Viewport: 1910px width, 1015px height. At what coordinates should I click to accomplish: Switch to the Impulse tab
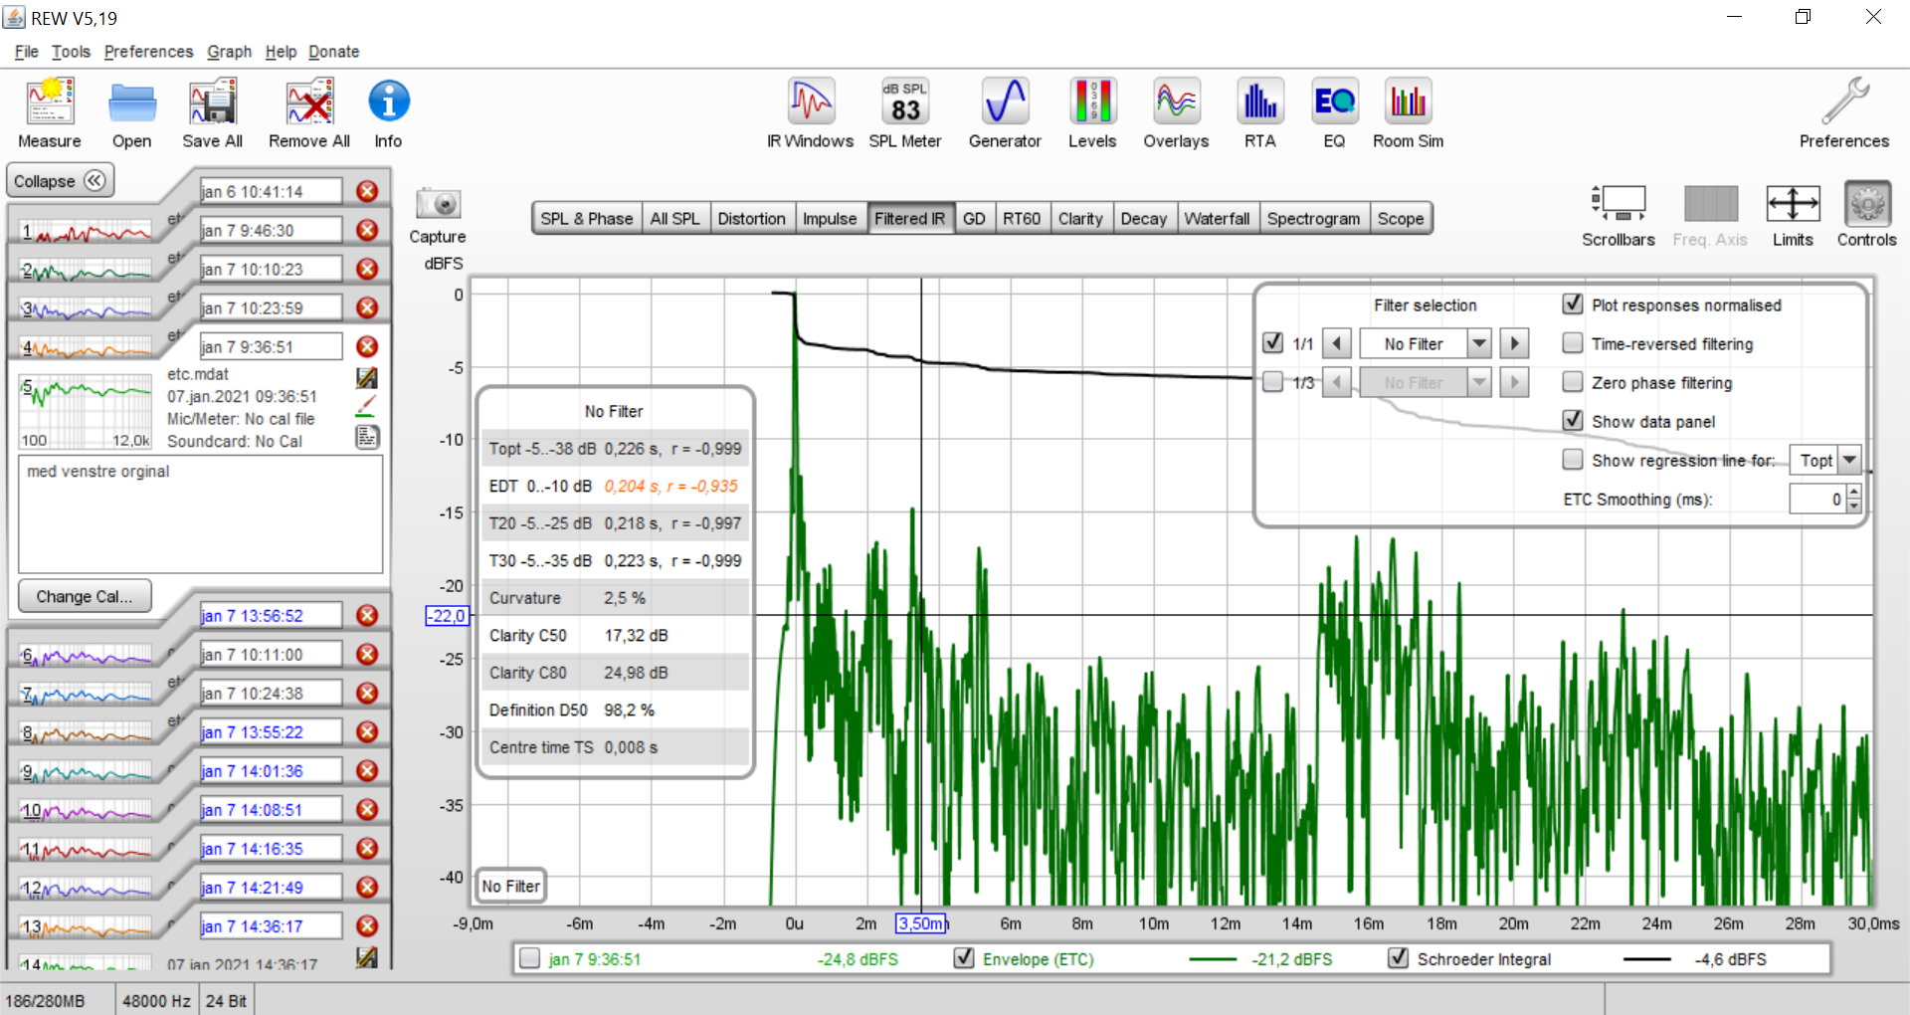coord(830,218)
